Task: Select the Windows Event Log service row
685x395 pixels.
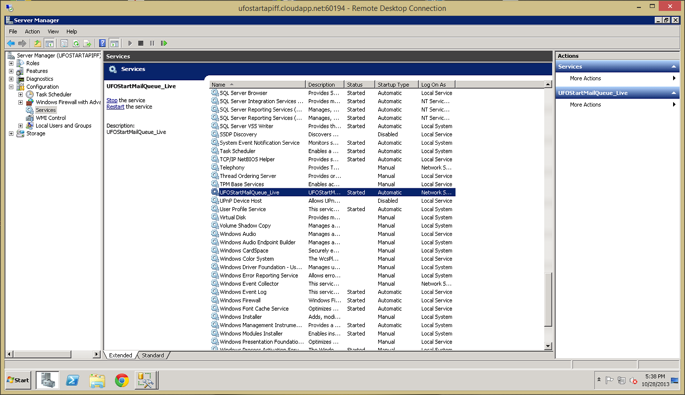Action: click(332, 292)
